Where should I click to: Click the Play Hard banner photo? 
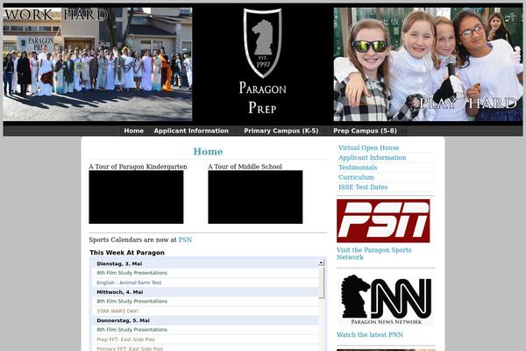[x=428, y=64]
